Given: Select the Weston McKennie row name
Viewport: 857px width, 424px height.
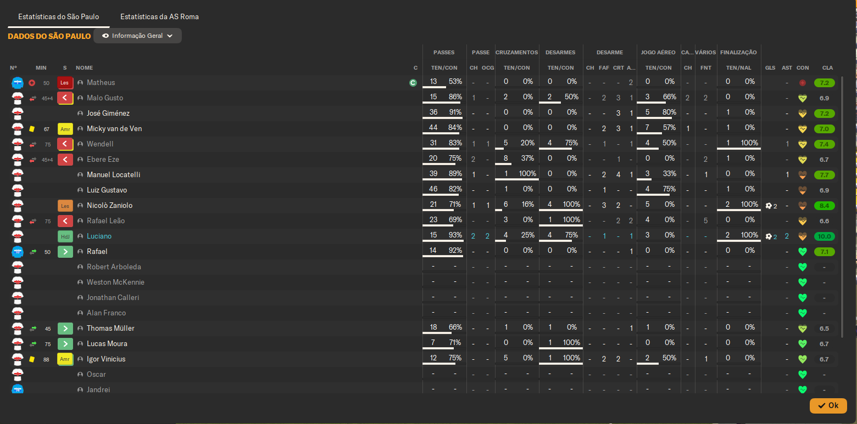Looking at the screenshot, I should point(115,282).
